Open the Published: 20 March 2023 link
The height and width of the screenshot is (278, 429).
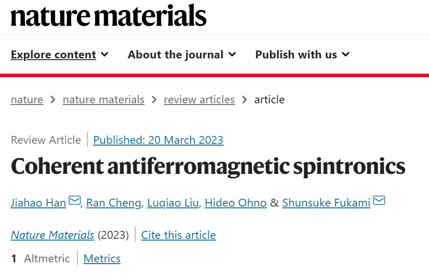tap(159, 140)
